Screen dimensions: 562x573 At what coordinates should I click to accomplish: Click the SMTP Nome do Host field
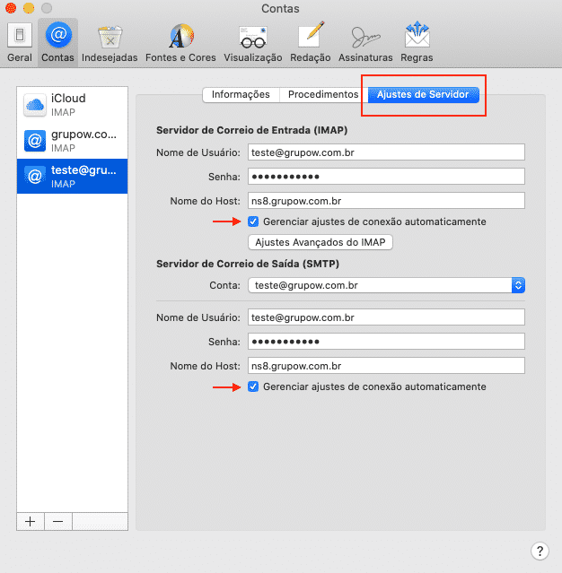386,366
